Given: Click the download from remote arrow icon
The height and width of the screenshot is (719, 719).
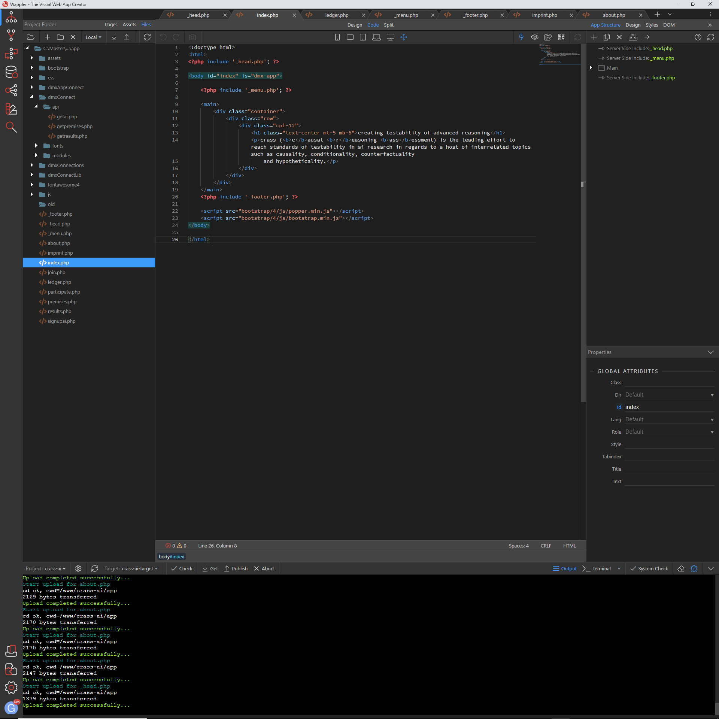Looking at the screenshot, I should 114,37.
